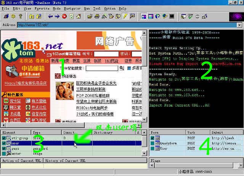Image resolution: width=244 pixels, height=176 pixels.
Task: Click the books icon in the toolbar
Action: click(x=6, y=16)
